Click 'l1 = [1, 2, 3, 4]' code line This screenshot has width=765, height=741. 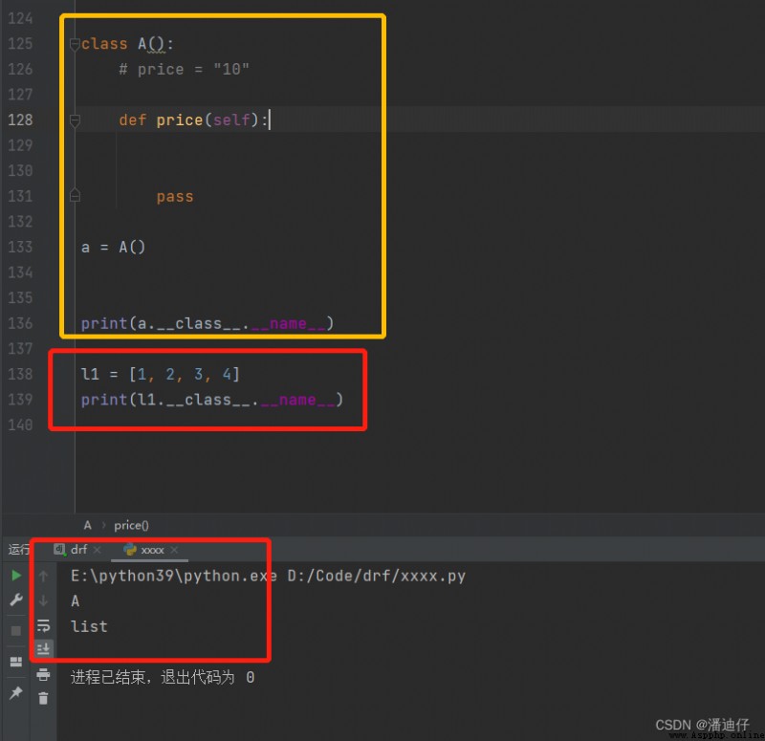pos(160,374)
